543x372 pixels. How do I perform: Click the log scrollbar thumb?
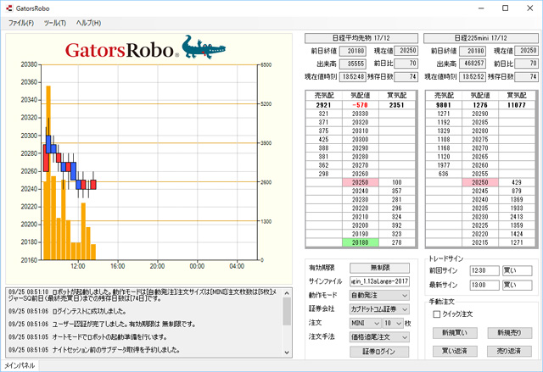click(287, 311)
